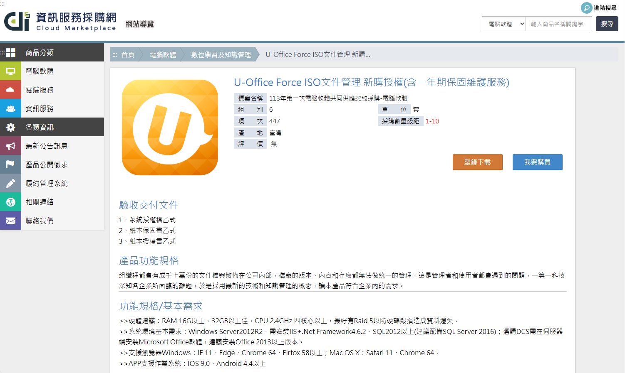Click the 商品分類 grid icon
This screenshot has height=373, width=625.
tap(11, 53)
